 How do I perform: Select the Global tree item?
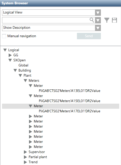[x=23, y=65]
